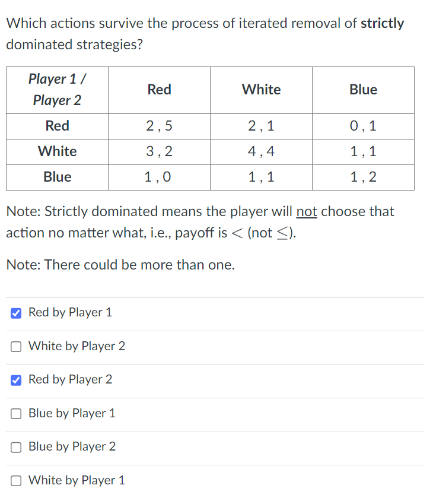Click the Blue column header
Viewport: 433px width, 501px height.
pos(363,90)
